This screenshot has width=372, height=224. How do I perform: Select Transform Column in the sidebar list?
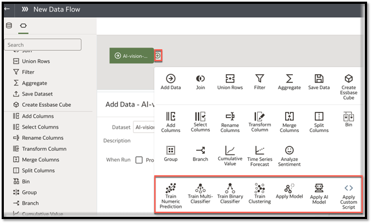[x=40, y=149]
